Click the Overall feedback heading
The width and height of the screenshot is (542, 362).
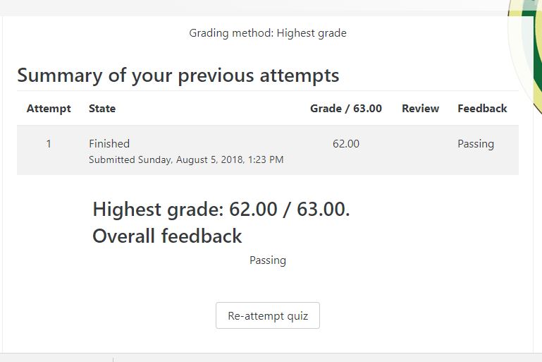pos(167,236)
